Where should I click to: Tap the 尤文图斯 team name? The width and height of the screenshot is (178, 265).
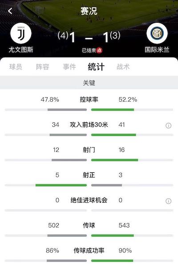pyautogui.click(x=21, y=50)
